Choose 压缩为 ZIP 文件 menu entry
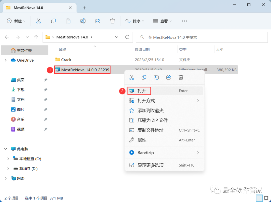 164,120
